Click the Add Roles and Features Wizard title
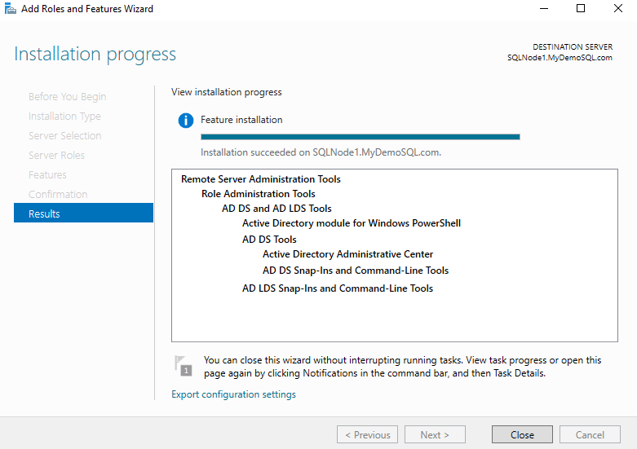Image resolution: width=637 pixels, height=449 pixels. click(x=87, y=8)
